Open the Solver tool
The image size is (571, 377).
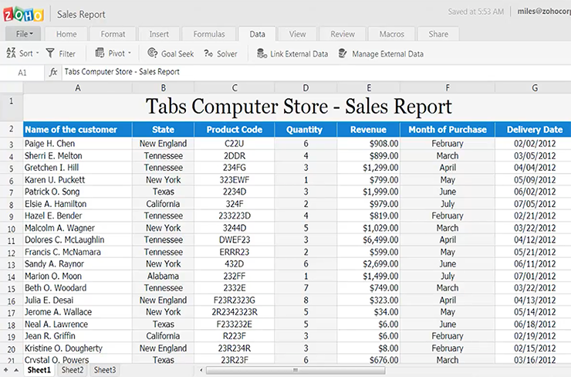tap(209, 53)
